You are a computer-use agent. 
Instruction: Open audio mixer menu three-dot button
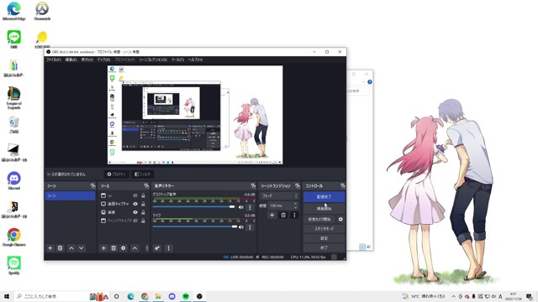point(168,248)
